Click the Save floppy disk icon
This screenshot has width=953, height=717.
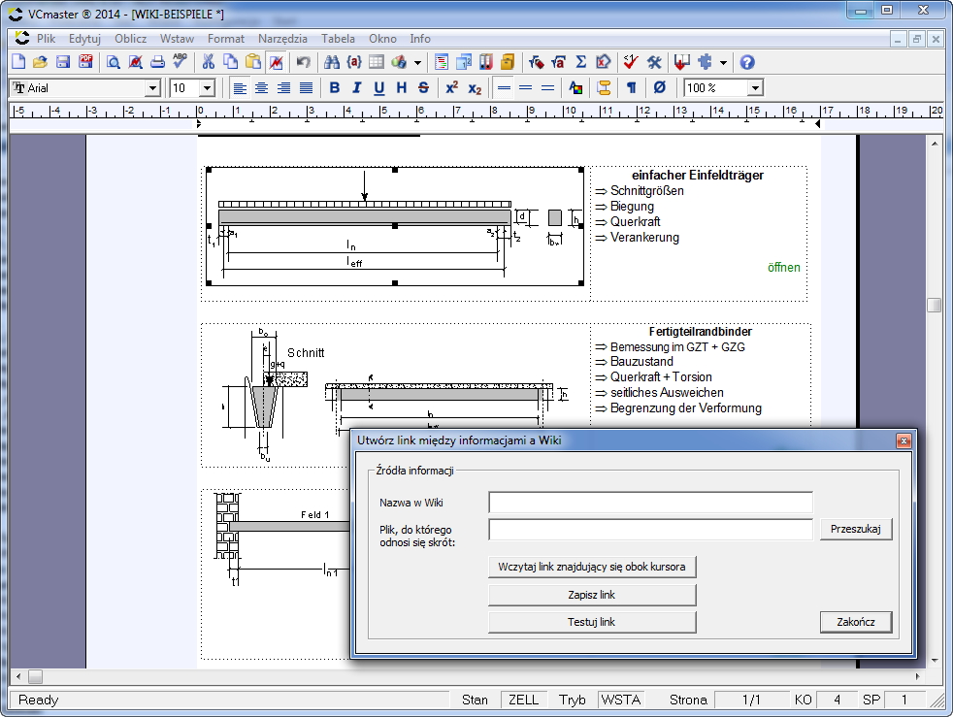[x=63, y=62]
